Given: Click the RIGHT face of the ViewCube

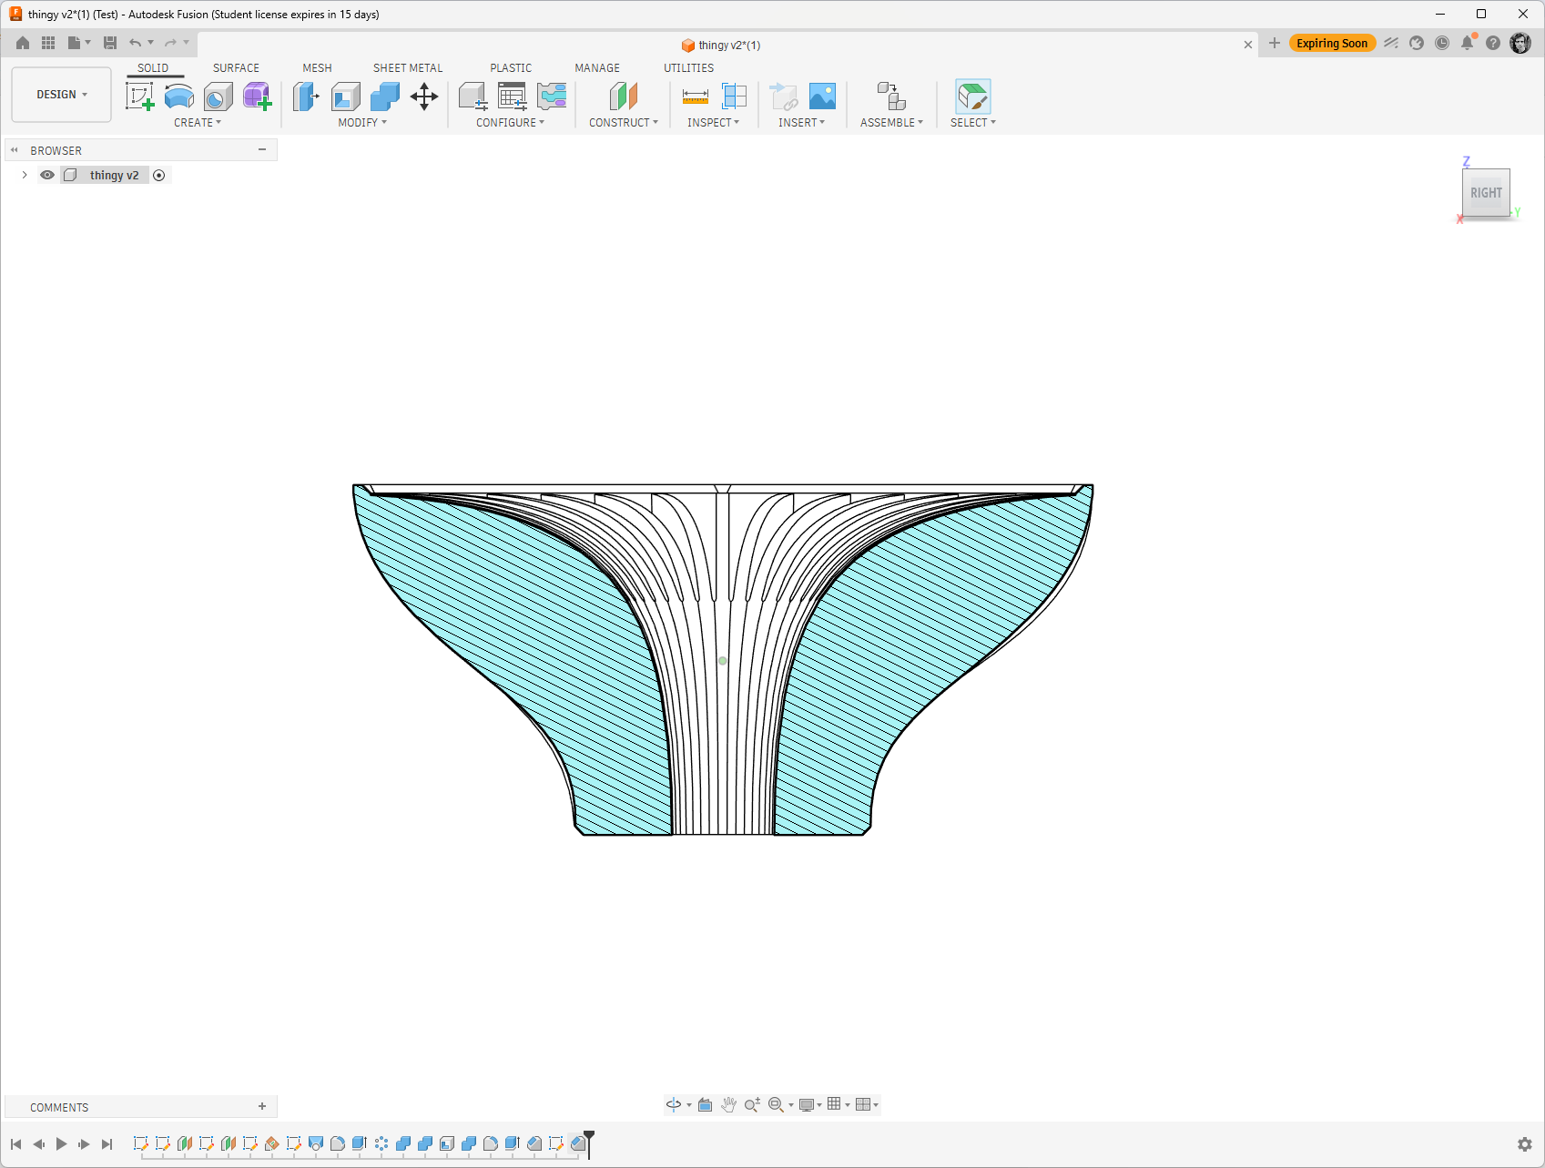Looking at the screenshot, I should pos(1486,192).
